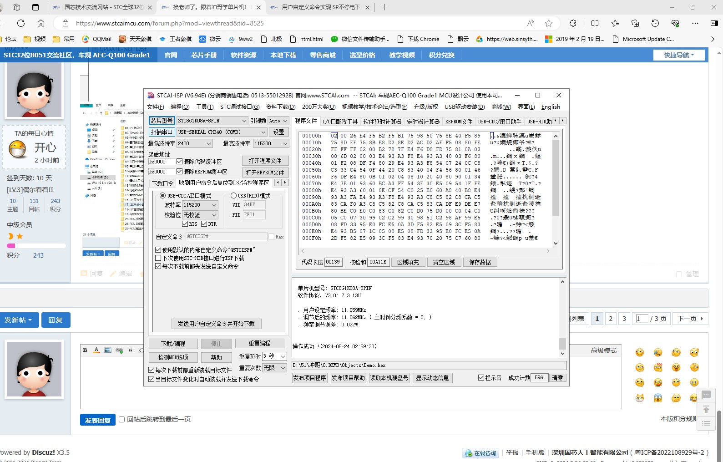Toggle 使用默认的内部自定义命令 checkbox

point(158,250)
